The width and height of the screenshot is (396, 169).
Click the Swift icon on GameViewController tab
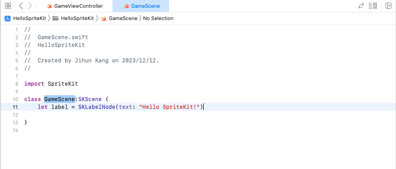[50, 6]
